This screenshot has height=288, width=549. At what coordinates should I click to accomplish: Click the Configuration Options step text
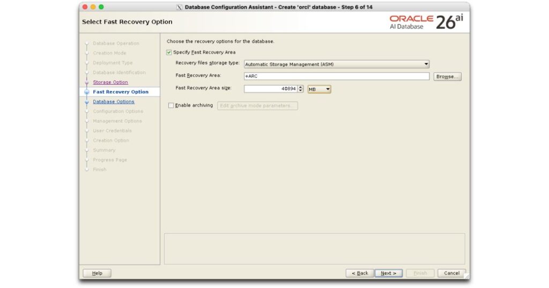click(118, 111)
